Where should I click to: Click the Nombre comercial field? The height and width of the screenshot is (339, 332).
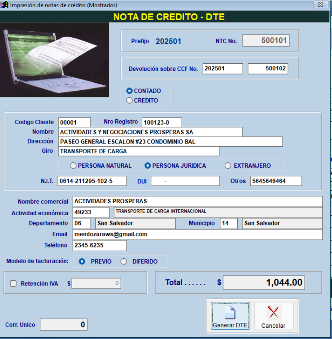click(197, 201)
